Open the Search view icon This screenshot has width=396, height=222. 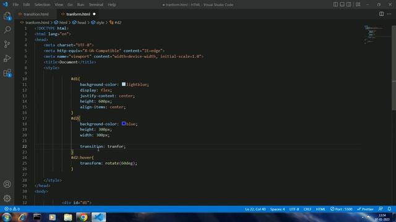pos(7,30)
